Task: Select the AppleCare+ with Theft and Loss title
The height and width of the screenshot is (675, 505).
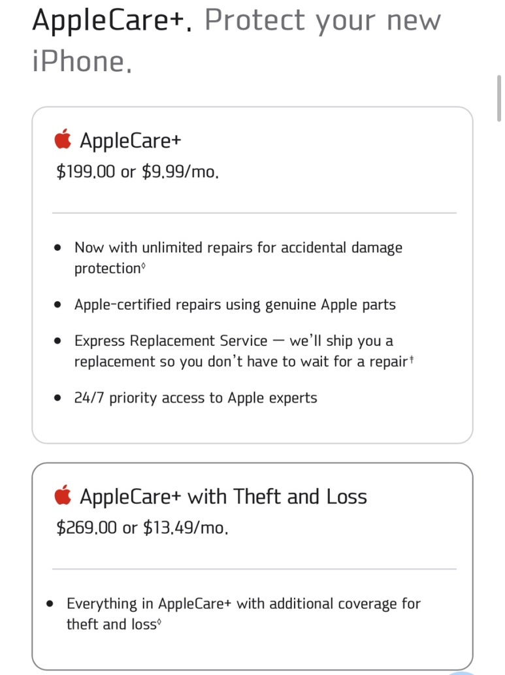Action: [223, 497]
